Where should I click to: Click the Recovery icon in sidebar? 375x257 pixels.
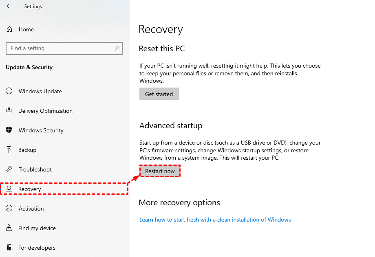(9, 189)
